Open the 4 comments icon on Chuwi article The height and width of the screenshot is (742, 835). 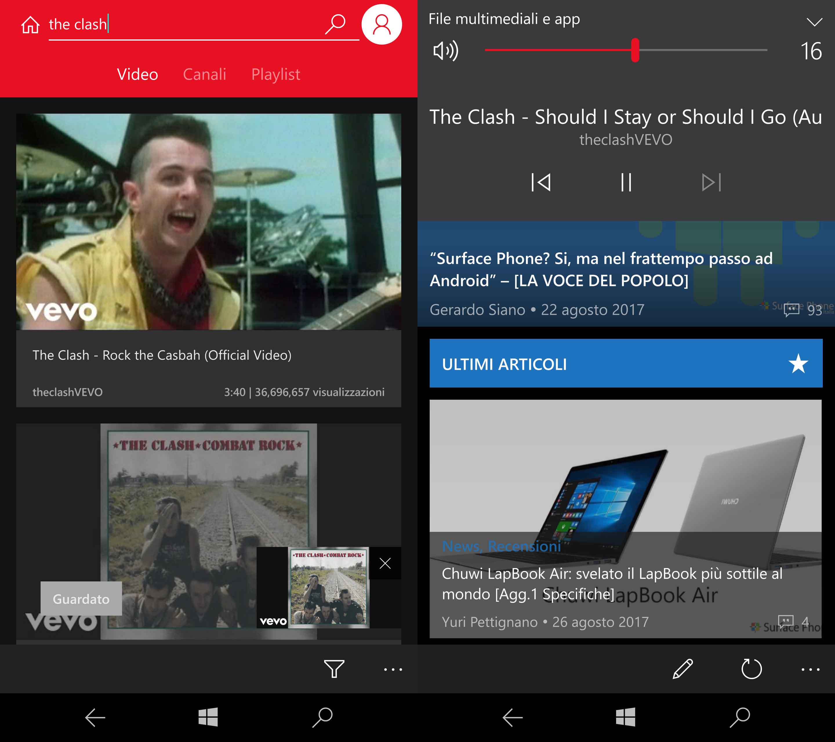point(786,621)
